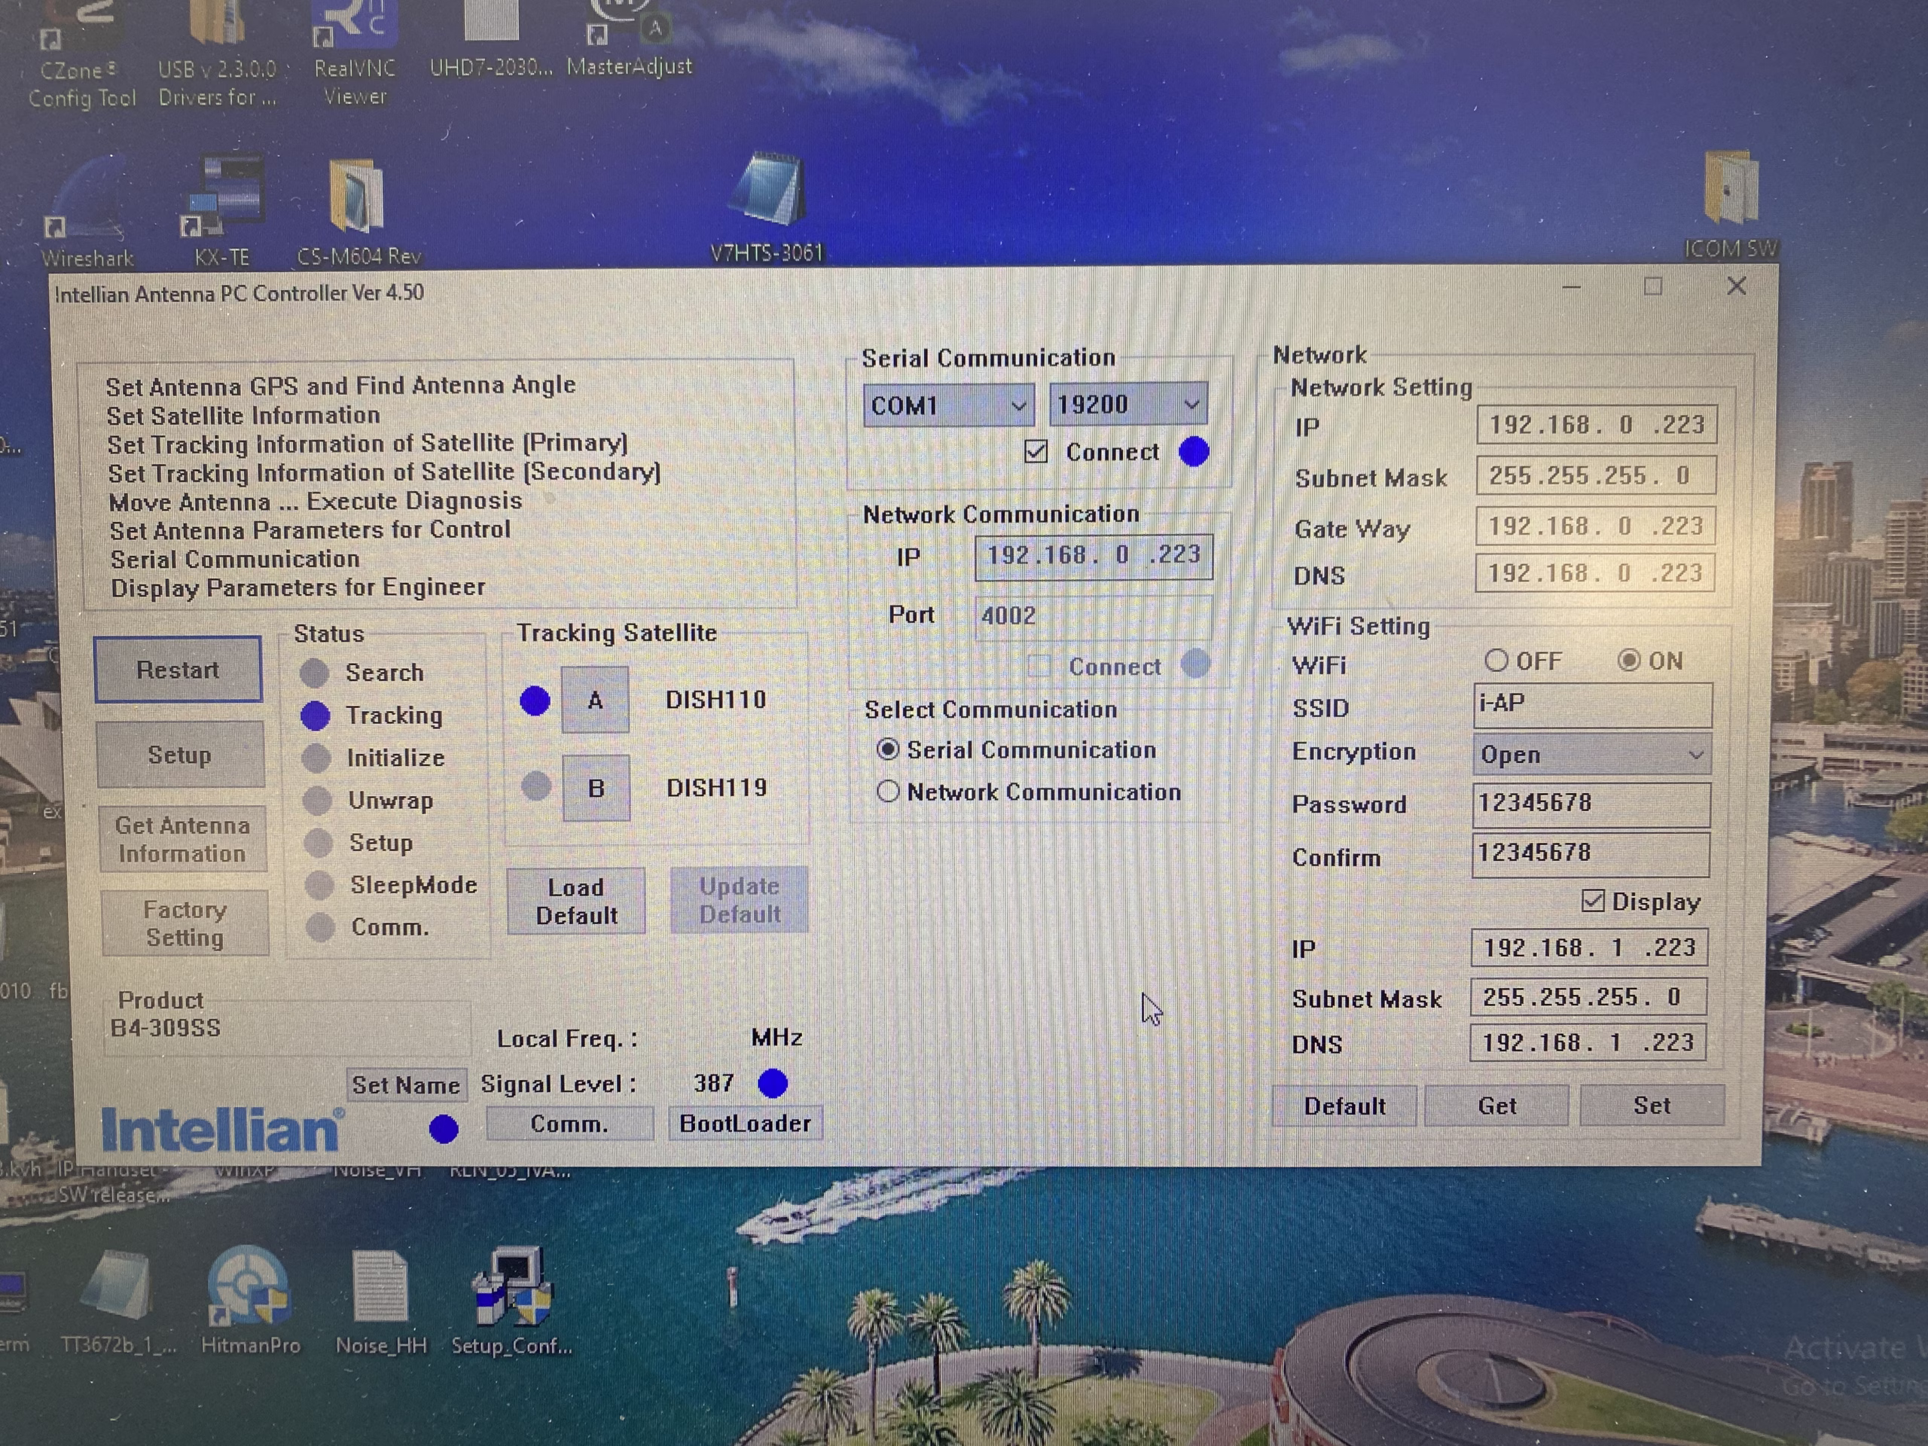
Task: Click the Search status indicator light
Action: [314, 673]
